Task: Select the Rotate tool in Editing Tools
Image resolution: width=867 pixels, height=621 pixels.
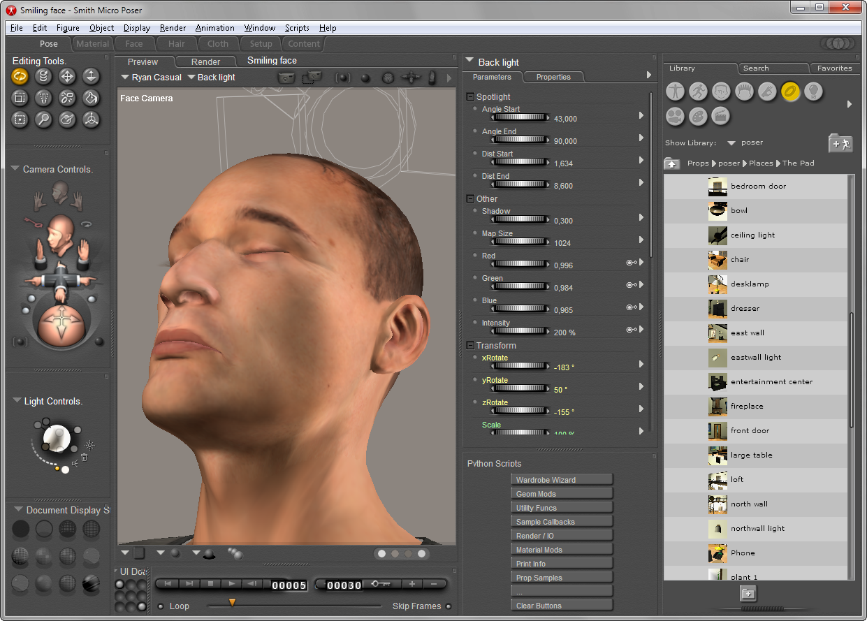Action: click(x=20, y=76)
